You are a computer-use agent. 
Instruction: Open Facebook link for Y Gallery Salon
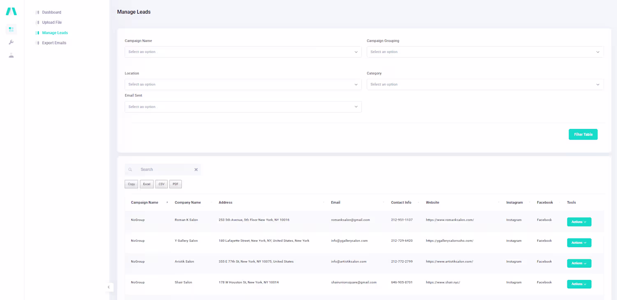(x=544, y=241)
